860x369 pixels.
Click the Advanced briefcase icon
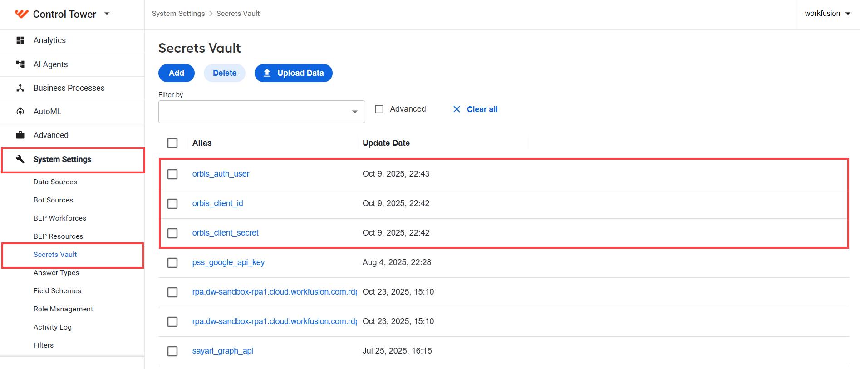pos(20,135)
